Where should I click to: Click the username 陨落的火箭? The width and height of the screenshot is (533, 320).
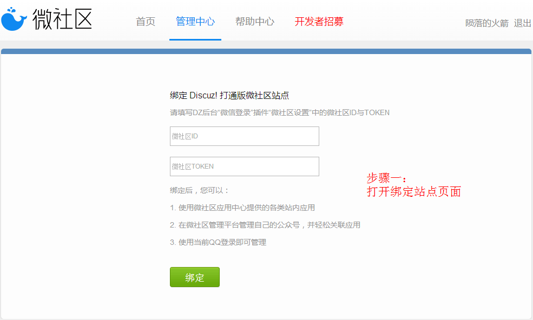(x=487, y=23)
